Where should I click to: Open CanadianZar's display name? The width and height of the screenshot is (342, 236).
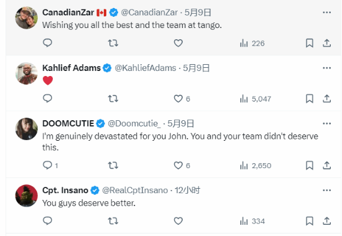(x=68, y=12)
